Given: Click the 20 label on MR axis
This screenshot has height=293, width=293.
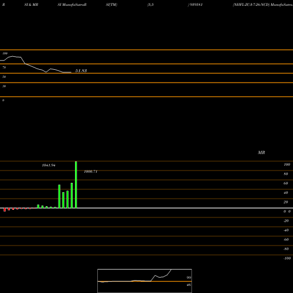Looking at the screenshot, I should click(x=286, y=202).
